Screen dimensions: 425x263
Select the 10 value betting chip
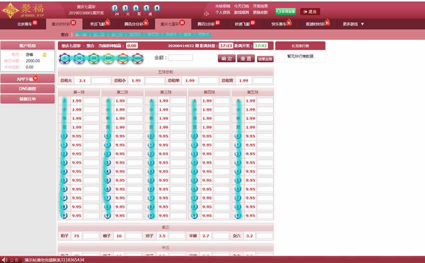pyautogui.click(x=79, y=58)
